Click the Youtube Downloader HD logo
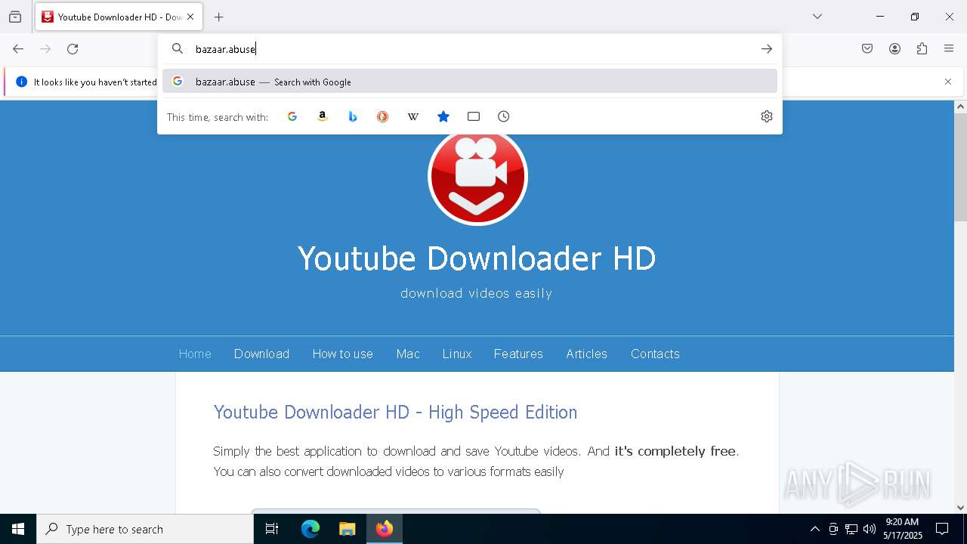This screenshot has height=544, width=967. [x=477, y=178]
